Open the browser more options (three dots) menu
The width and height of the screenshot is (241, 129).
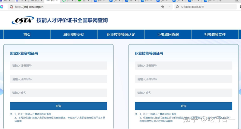tap(169, 7)
